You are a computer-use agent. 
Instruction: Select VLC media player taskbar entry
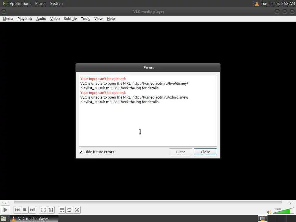[34, 219]
